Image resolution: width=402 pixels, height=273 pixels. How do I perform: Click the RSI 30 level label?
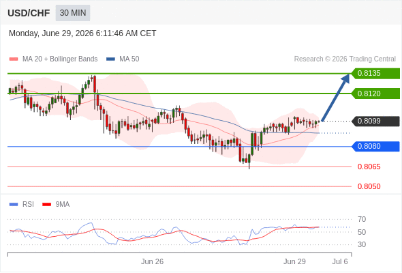pyautogui.click(x=362, y=244)
